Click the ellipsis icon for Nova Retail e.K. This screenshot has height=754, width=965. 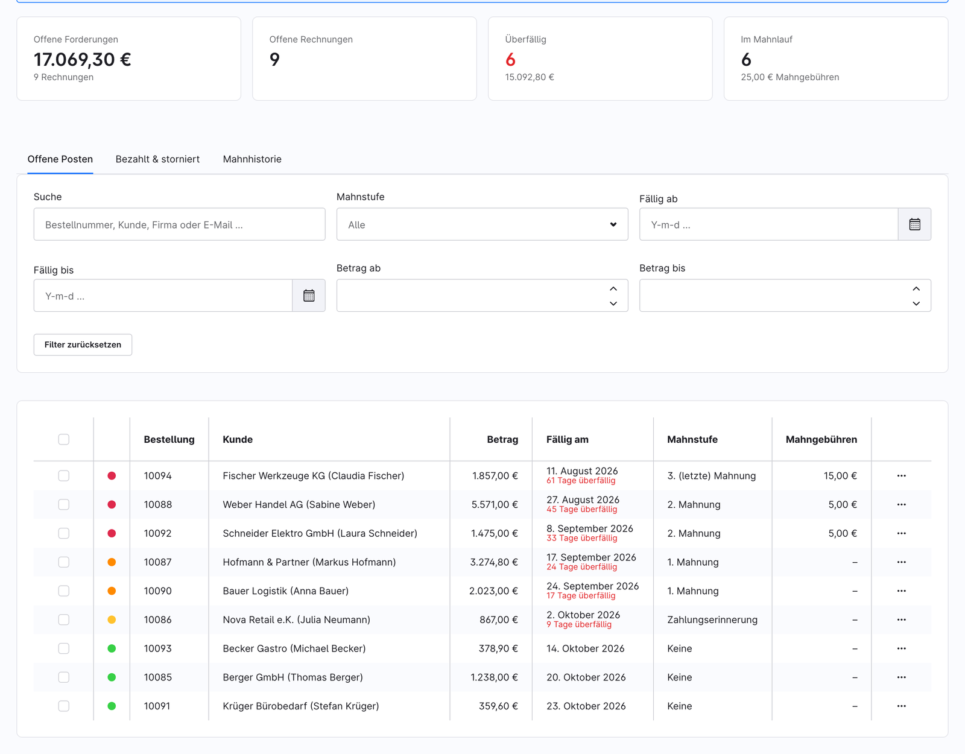pos(901,619)
